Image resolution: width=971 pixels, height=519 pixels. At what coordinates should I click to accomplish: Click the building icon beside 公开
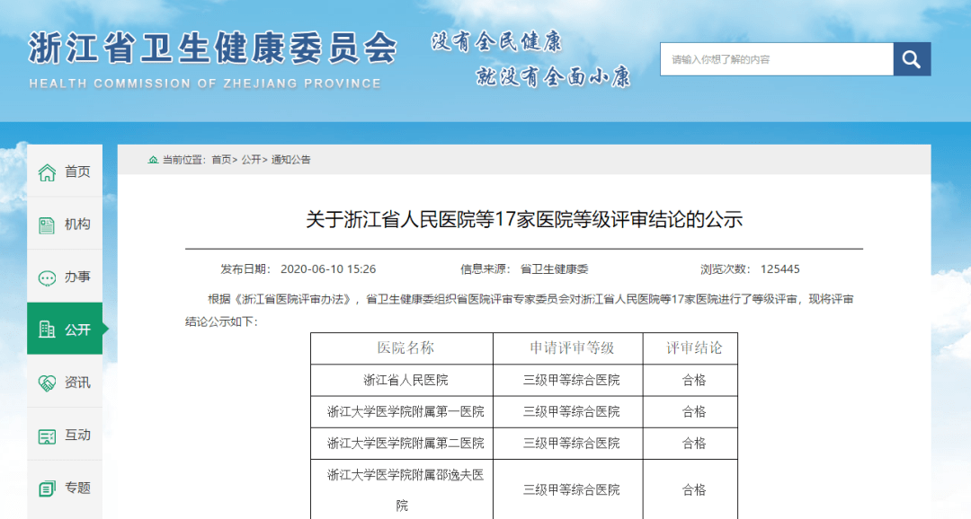(x=47, y=330)
